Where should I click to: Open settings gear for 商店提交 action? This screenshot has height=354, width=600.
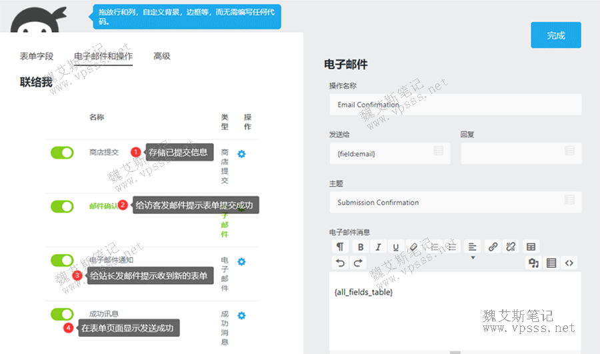(241, 154)
